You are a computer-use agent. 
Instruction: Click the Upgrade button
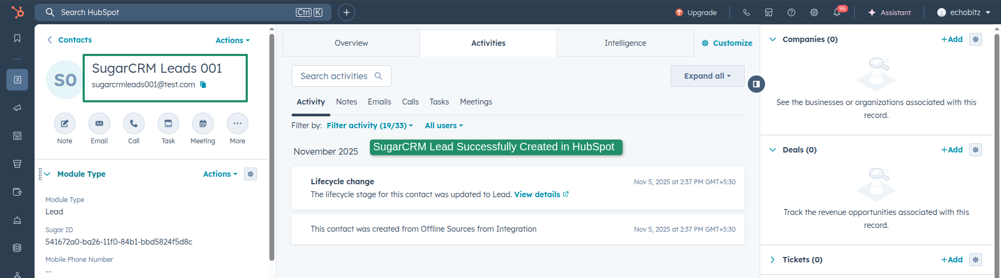click(696, 12)
